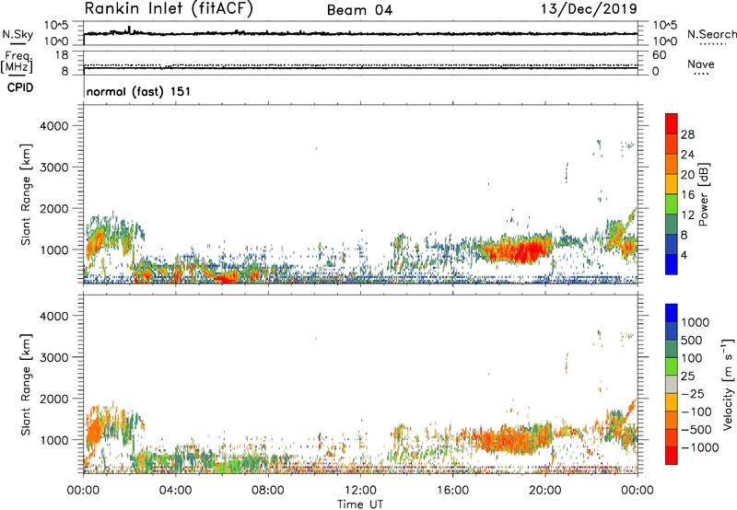Click the "2000" tick in the velocity panel
Viewport: 737px width, 510px height.
click(54, 399)
